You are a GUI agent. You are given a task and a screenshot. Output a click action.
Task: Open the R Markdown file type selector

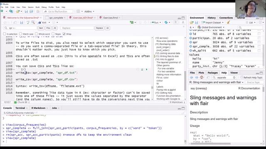point(177,102)
